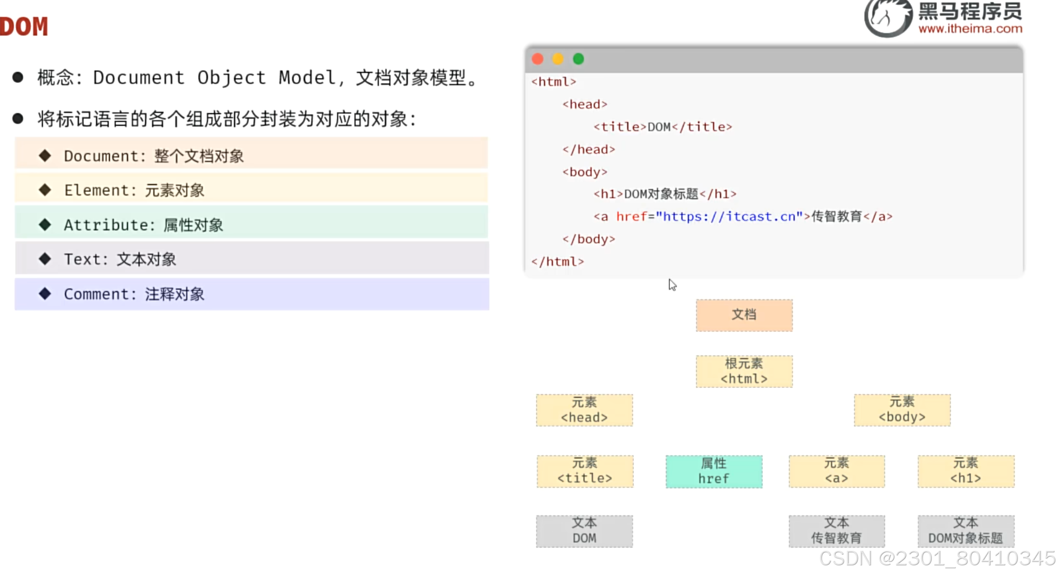The width and height of the screenshot is (1058, 576).
Task: Click the gray 文本 DOM对象标题 node
Action: pyautogui.click(x=966, y=531)
